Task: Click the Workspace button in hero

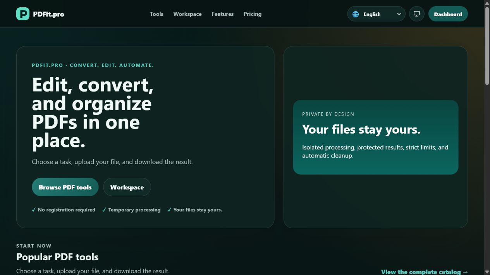Action: tap(127, 187)
